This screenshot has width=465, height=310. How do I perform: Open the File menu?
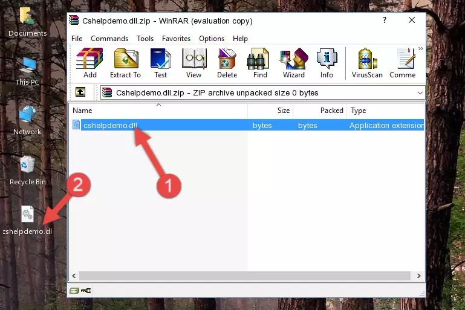coord(77,39)
